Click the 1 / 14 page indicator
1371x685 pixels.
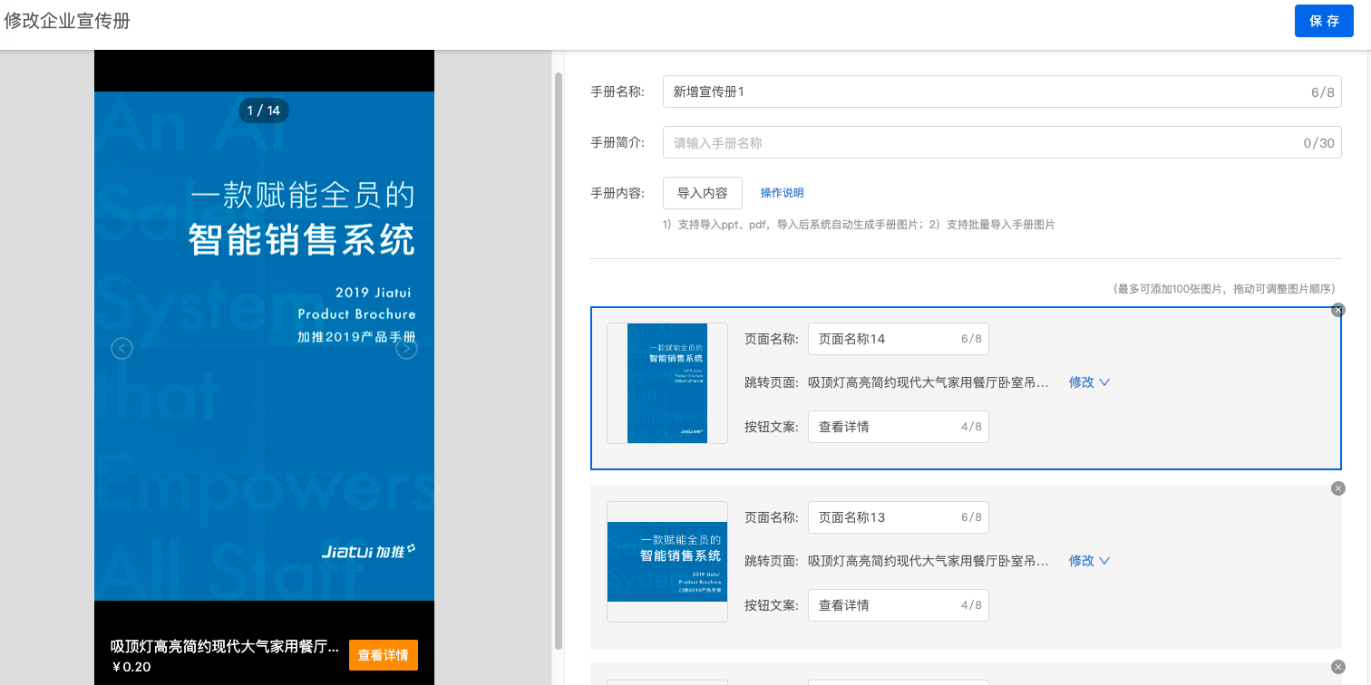point(264,111)
